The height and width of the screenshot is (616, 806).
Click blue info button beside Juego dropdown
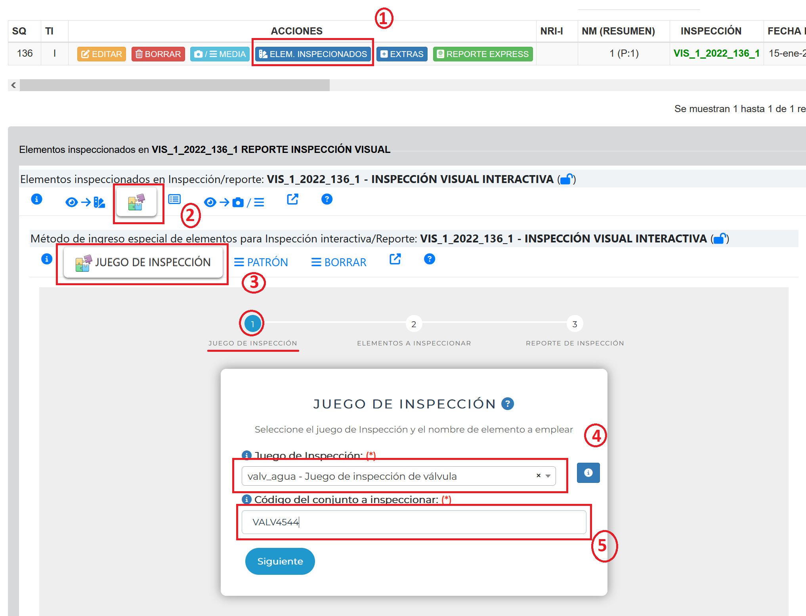(x=588, y=473)
